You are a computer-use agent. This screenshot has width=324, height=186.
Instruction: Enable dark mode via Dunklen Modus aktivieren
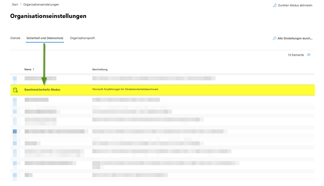click(295, 5)
